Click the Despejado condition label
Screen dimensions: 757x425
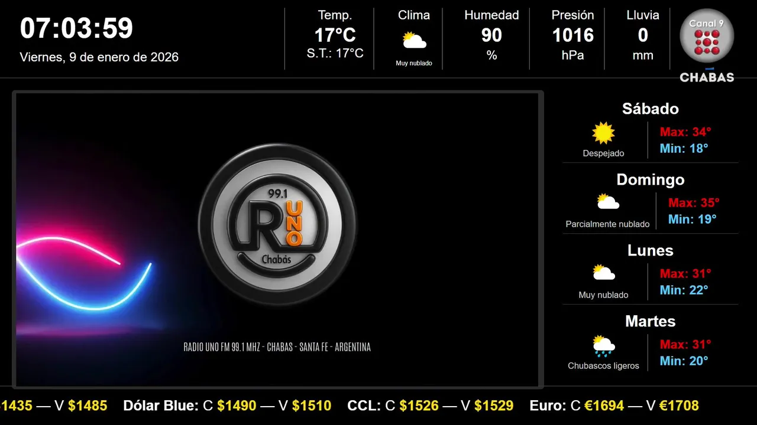tap(603, 153)
